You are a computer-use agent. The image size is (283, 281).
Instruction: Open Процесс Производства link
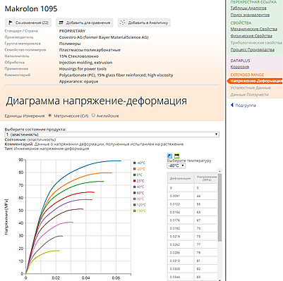pyautogui.click(x=253, y=50)
